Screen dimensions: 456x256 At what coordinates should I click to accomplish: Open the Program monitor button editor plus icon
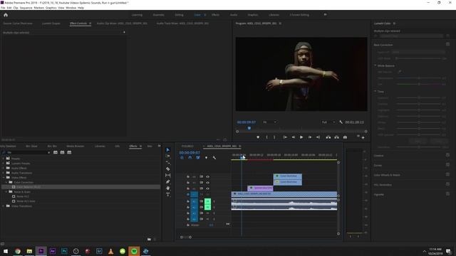coord(363,137)
